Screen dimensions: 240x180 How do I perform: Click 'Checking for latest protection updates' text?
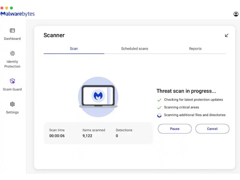[x=193, y=100]
